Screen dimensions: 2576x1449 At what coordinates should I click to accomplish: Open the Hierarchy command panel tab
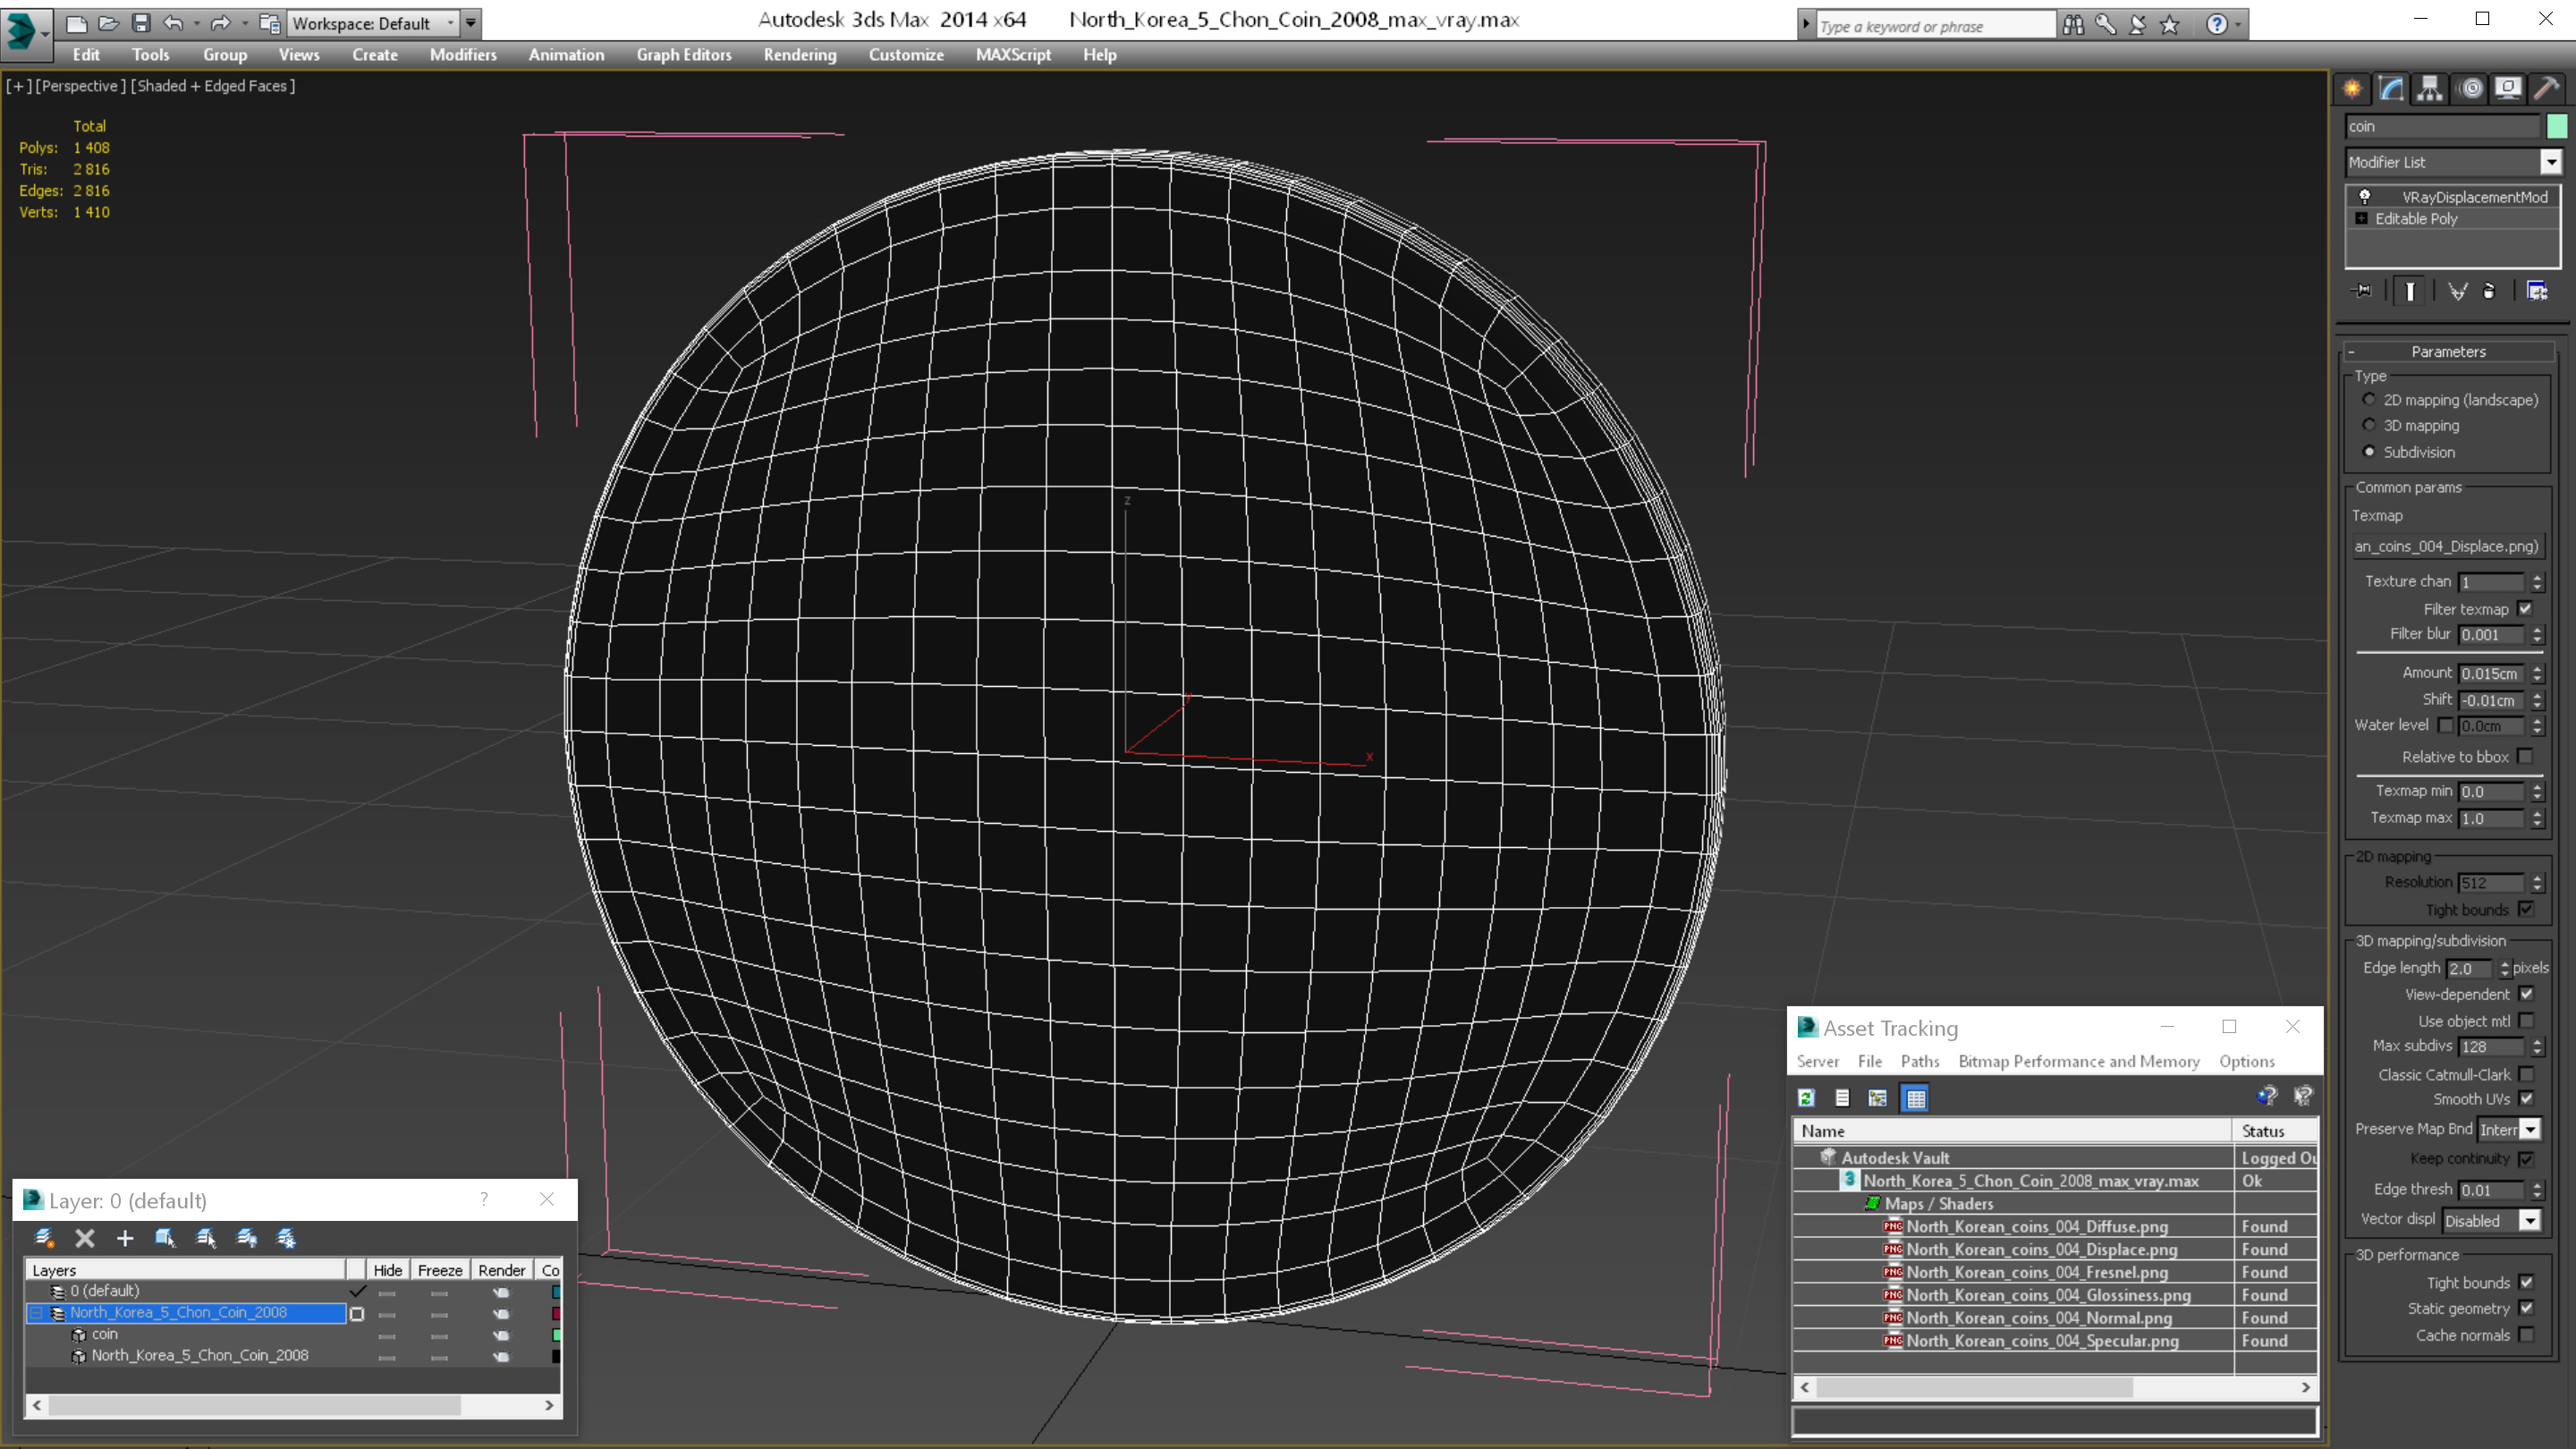tap(2430, 89)
